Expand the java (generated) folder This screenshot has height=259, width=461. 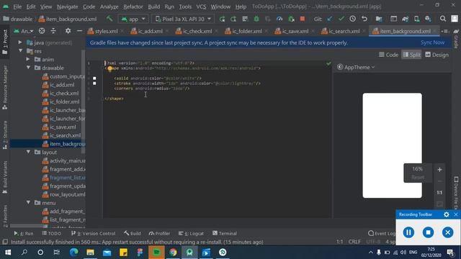click(x=20, y=42)
